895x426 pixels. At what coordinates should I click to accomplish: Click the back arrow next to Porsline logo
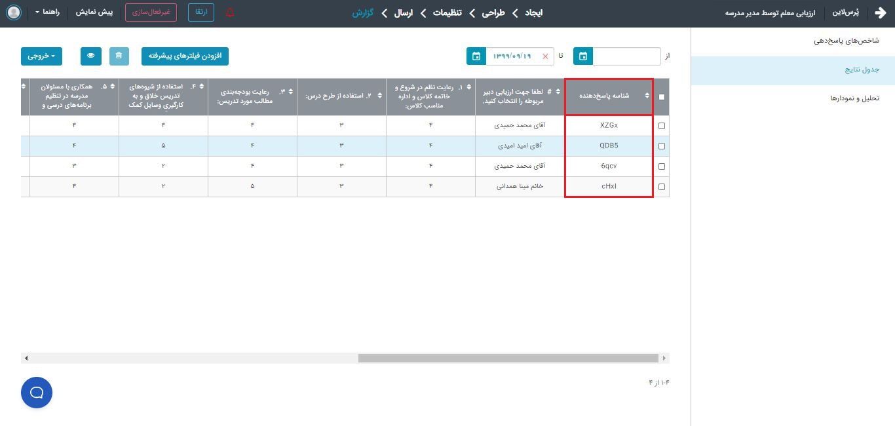pyautogui.click(x=880, y=12)
